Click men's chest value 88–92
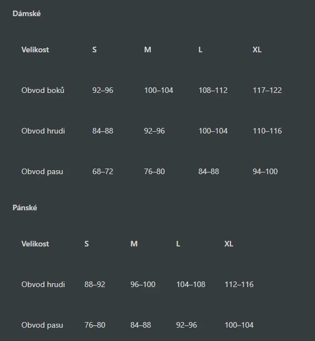 [95, 284]
